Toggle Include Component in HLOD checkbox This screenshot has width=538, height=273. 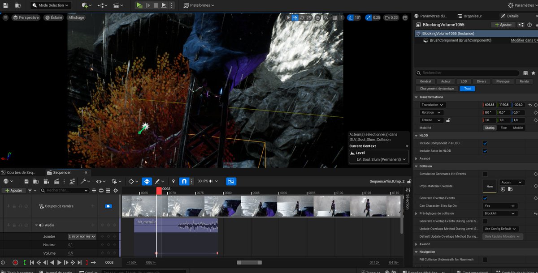tap(485, 143)
